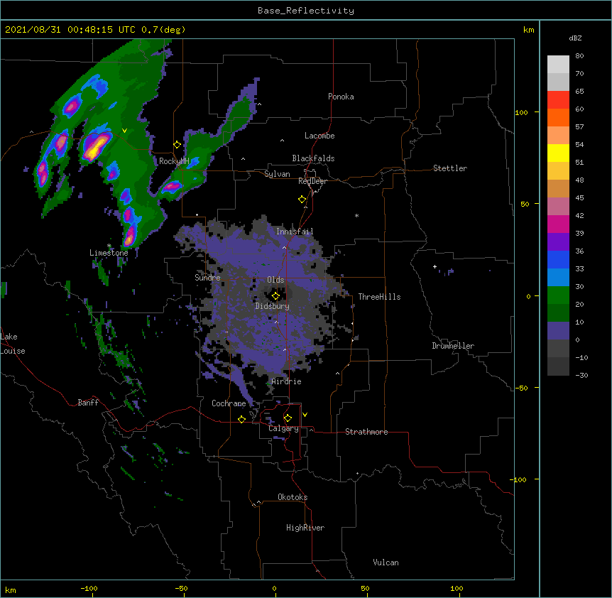Image resolution: width=612 pixels, height=598 pixels.
Task: Click the Blackfalds label
Action: (313, 158)
